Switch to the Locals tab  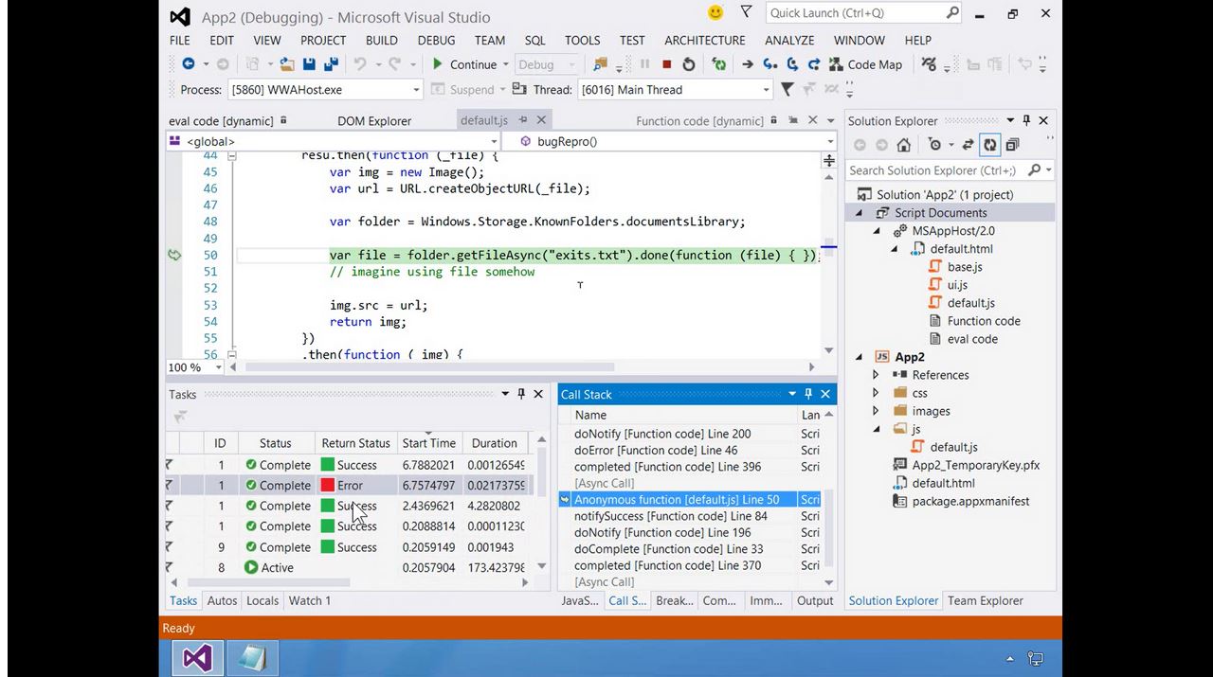[x=263, y=600]
